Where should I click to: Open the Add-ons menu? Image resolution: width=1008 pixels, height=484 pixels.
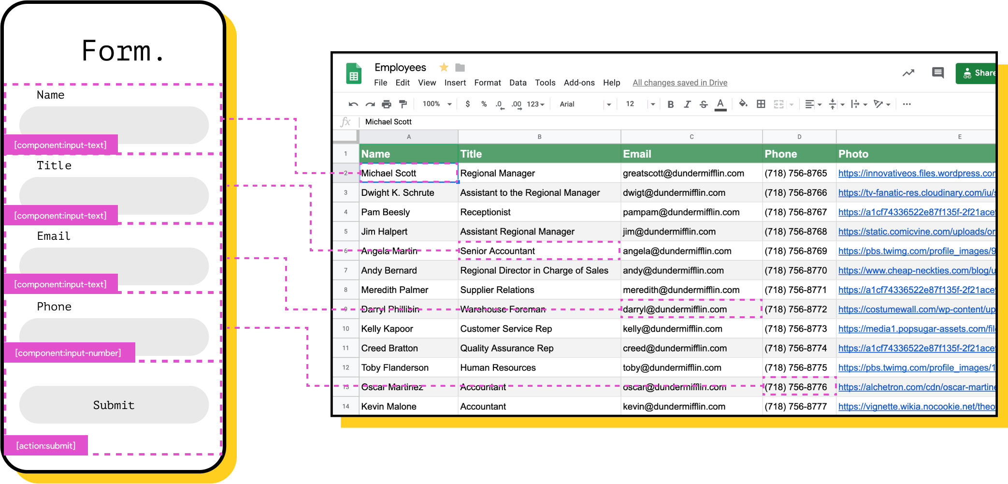[579, 83]
